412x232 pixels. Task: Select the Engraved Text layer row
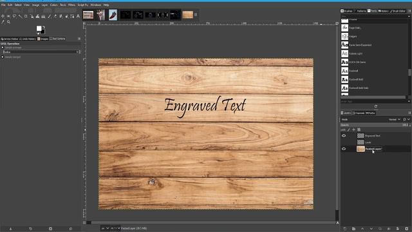point(375,136)
